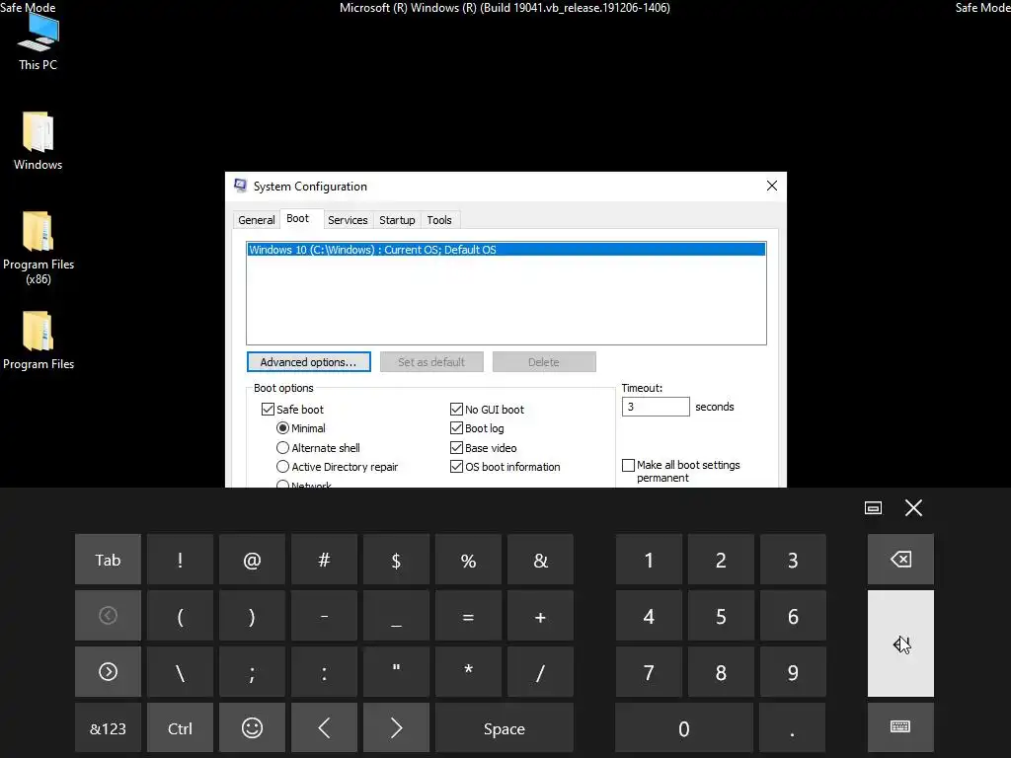Image resolution: width=1011 pixels, height=758 pixels.
Task: Go to previous symbols page key
Action: tap(108, 616)
